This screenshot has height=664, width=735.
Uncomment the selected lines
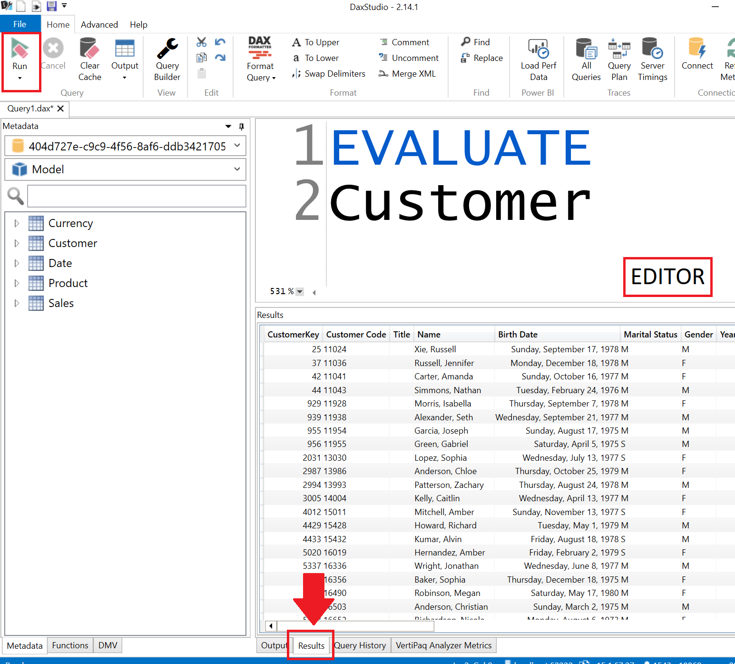click(409, 58)
